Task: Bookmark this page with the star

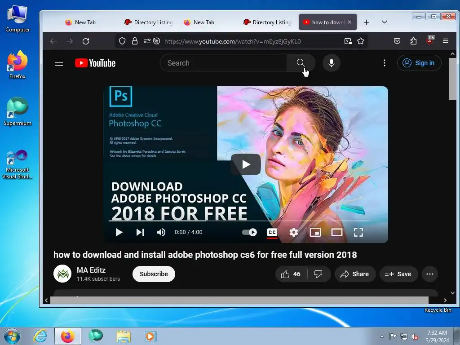Action: click(x=361, y=41)
